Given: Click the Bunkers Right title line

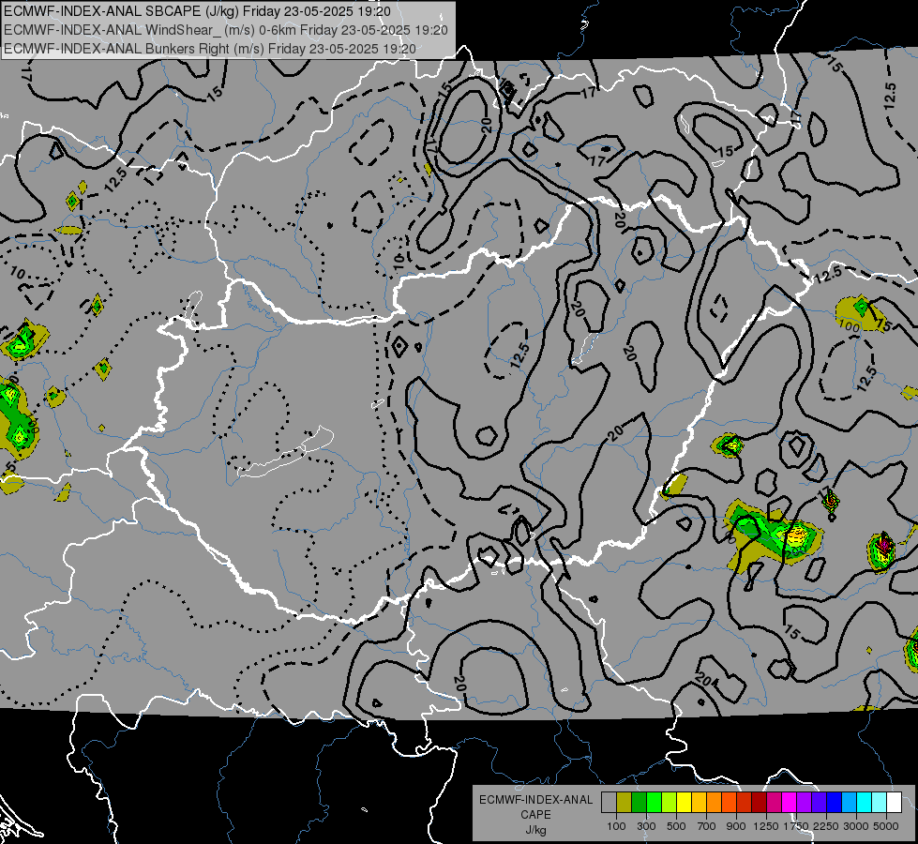Looking at the screenshot, I should [210, 49].
